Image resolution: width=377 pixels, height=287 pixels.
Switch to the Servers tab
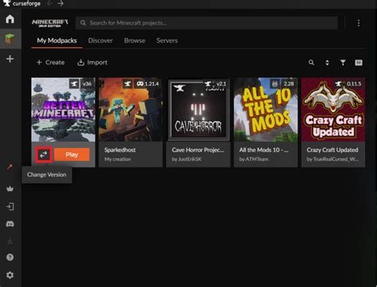click(x=167, y=41)
